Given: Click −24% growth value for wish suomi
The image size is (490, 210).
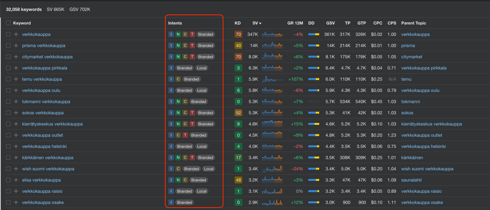Looking at the screenshot, I should coord(297,169).
